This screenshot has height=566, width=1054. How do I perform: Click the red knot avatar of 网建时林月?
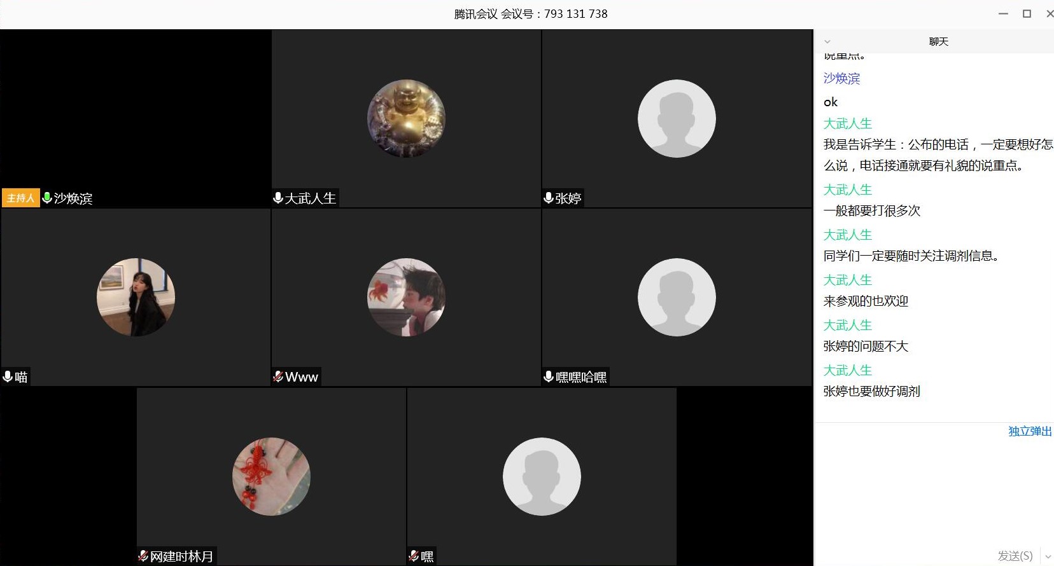click(271, 476)
